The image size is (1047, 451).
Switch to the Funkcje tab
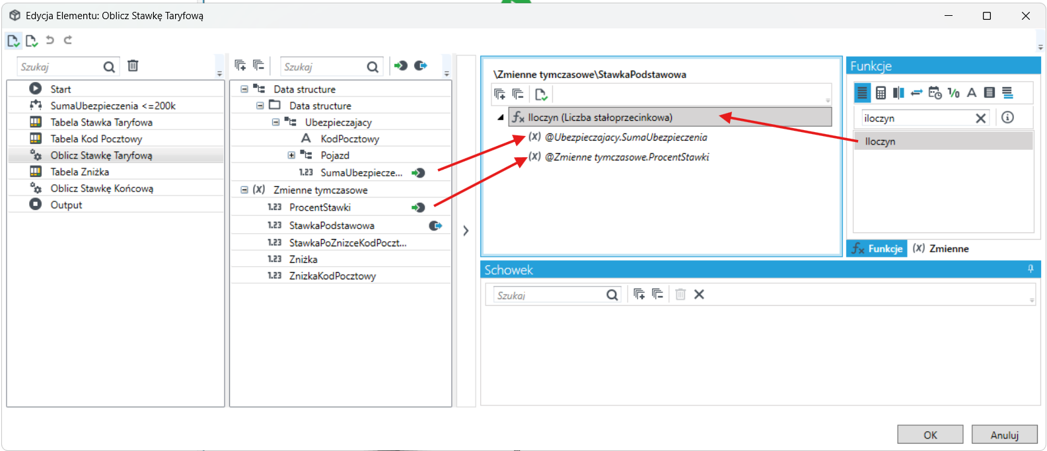tap(877, 248)
